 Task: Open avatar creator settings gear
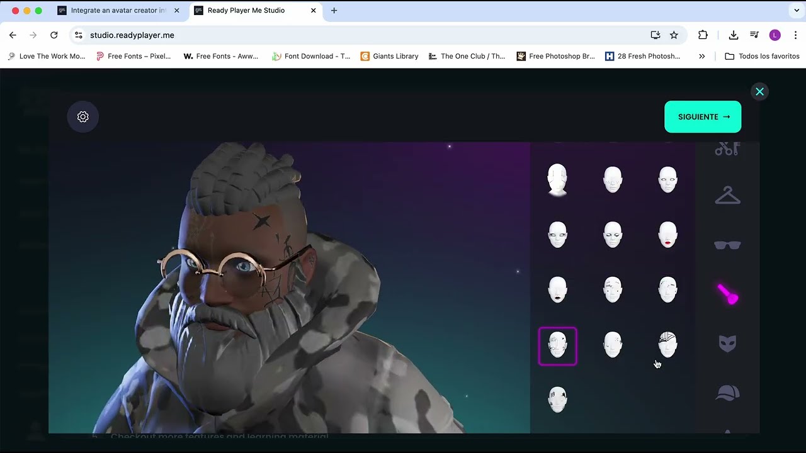pyautogui.click(x=82, y=117)
